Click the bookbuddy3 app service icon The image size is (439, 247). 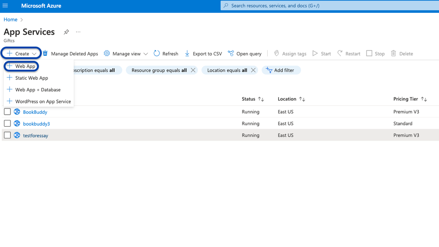(x=17, y=123)
